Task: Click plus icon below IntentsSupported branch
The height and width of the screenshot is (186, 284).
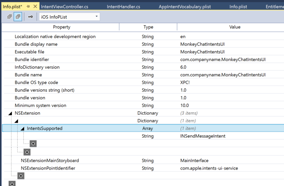Action: [x=27, y=152]
